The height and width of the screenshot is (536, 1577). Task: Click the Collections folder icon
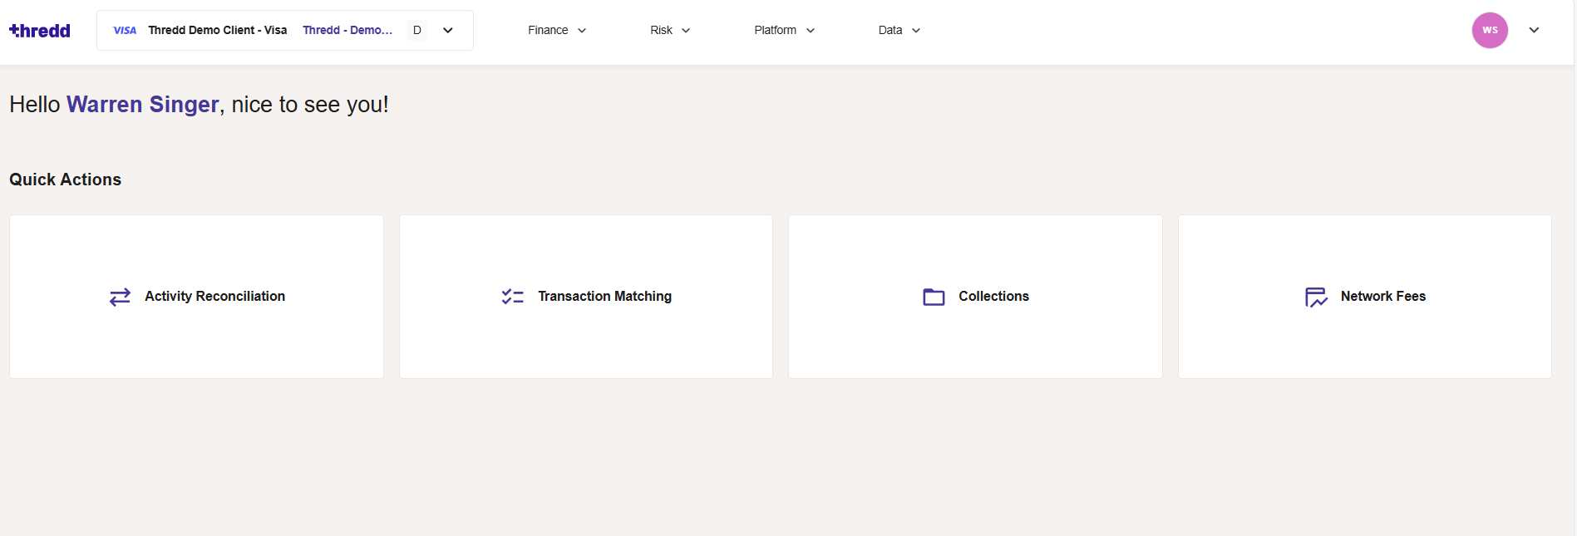[x=934, y=297]
